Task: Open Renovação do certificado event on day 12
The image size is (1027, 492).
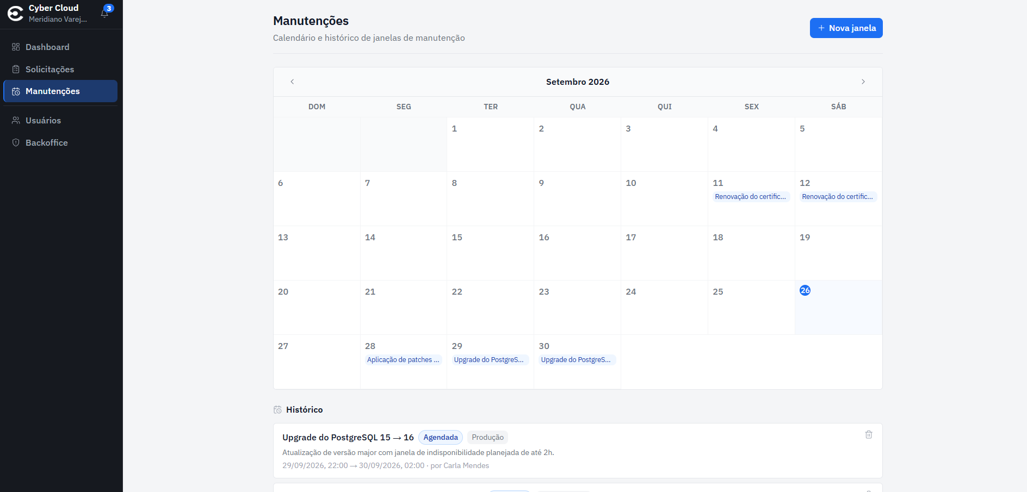Action: pos(838,197)
